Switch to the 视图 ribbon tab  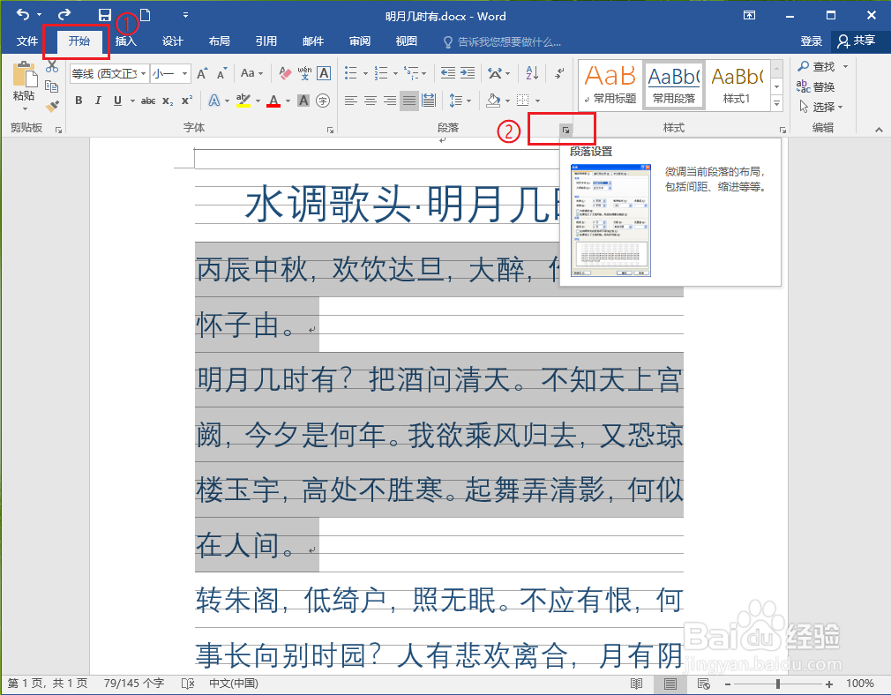coord(406,41)
